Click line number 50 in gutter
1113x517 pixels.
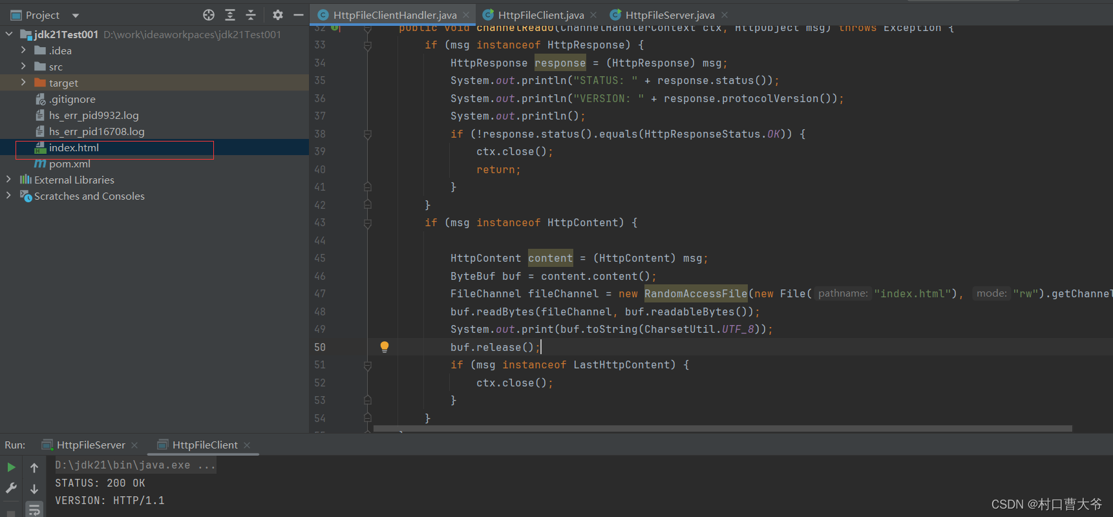click(x=320, y=347)
